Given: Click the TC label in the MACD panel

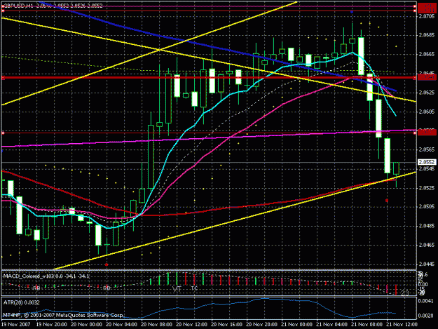Looking at the screenshot, I should [194, 288].
